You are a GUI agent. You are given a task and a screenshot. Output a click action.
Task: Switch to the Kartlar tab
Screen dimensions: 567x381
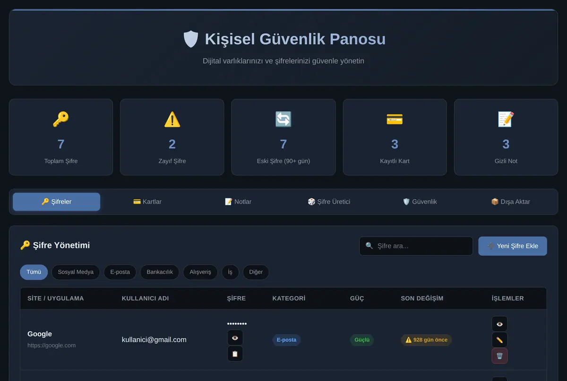[x=147, y=202]
